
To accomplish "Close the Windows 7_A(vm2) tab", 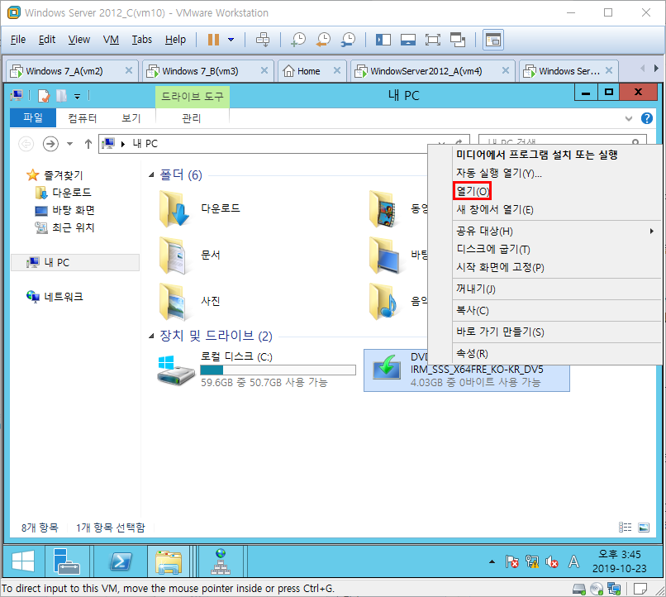I will tap(129, 70).
